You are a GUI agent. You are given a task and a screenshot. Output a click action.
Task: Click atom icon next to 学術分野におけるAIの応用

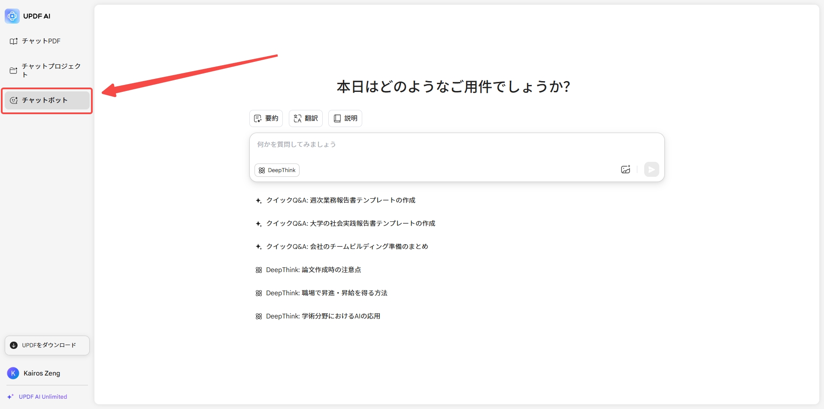(x=259, y=316)
